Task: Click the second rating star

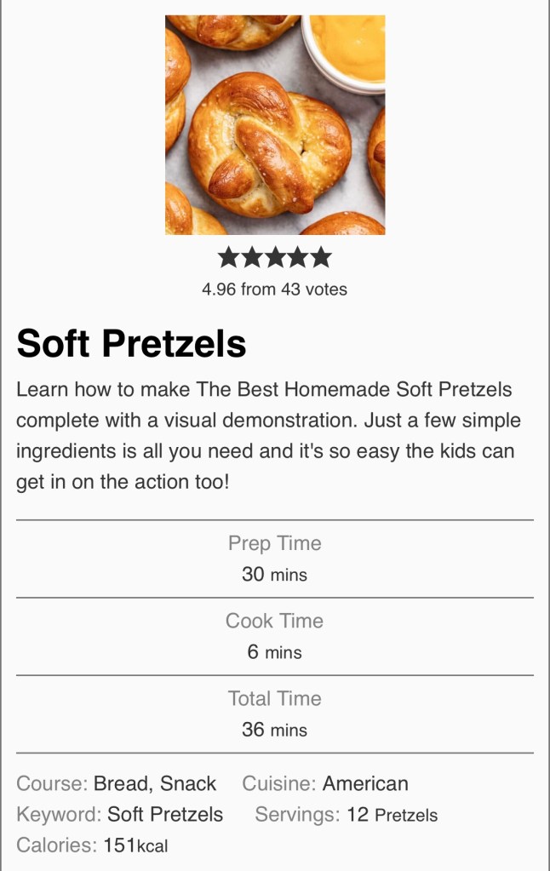Action: click(252, 257)
